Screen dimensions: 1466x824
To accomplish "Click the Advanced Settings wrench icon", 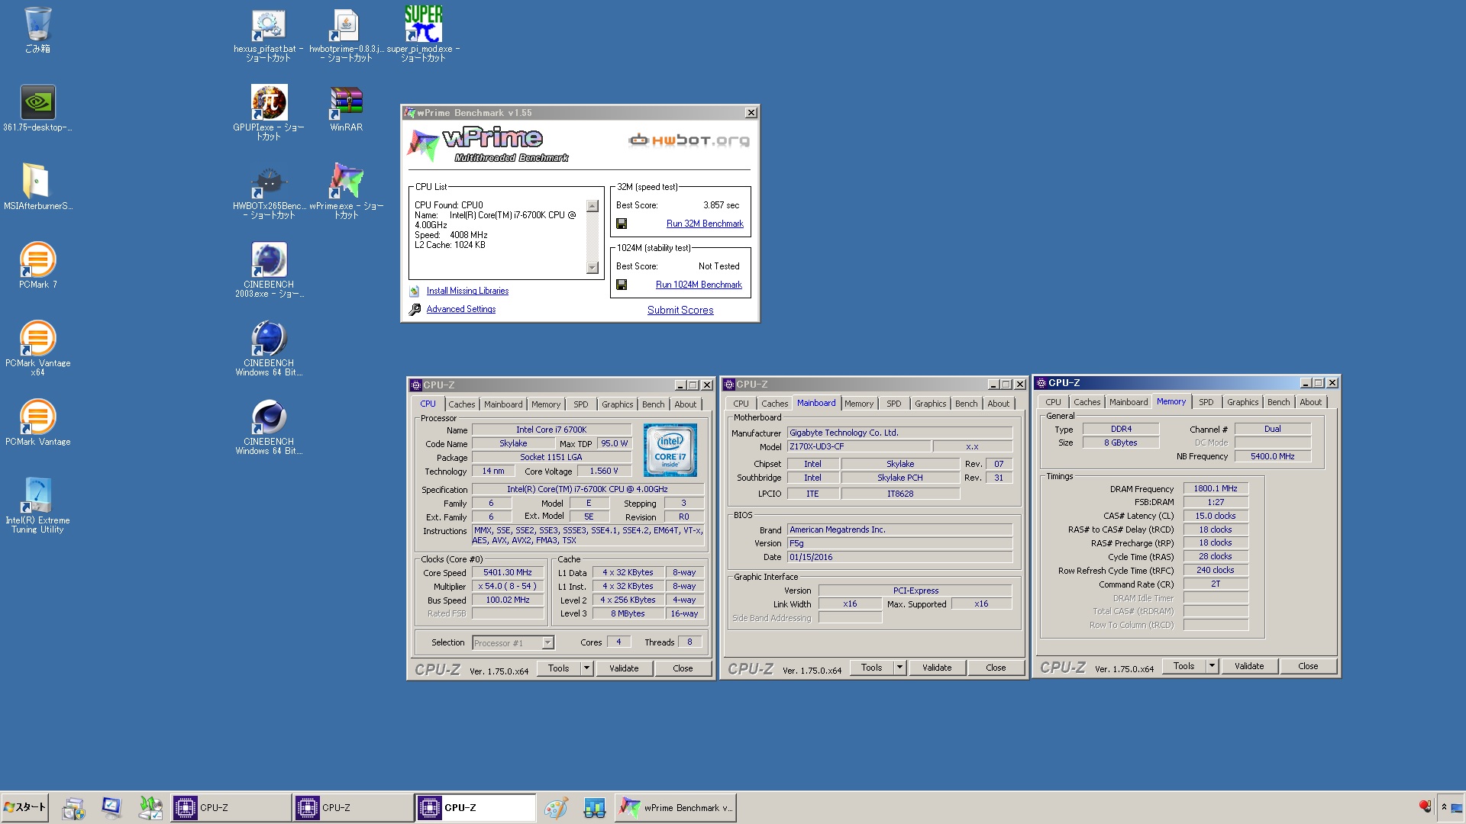I will click(415, 309).
